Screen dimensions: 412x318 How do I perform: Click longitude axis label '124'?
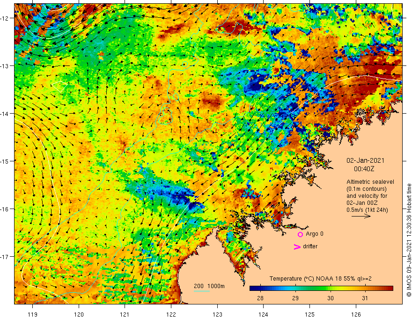click(263, 314)
